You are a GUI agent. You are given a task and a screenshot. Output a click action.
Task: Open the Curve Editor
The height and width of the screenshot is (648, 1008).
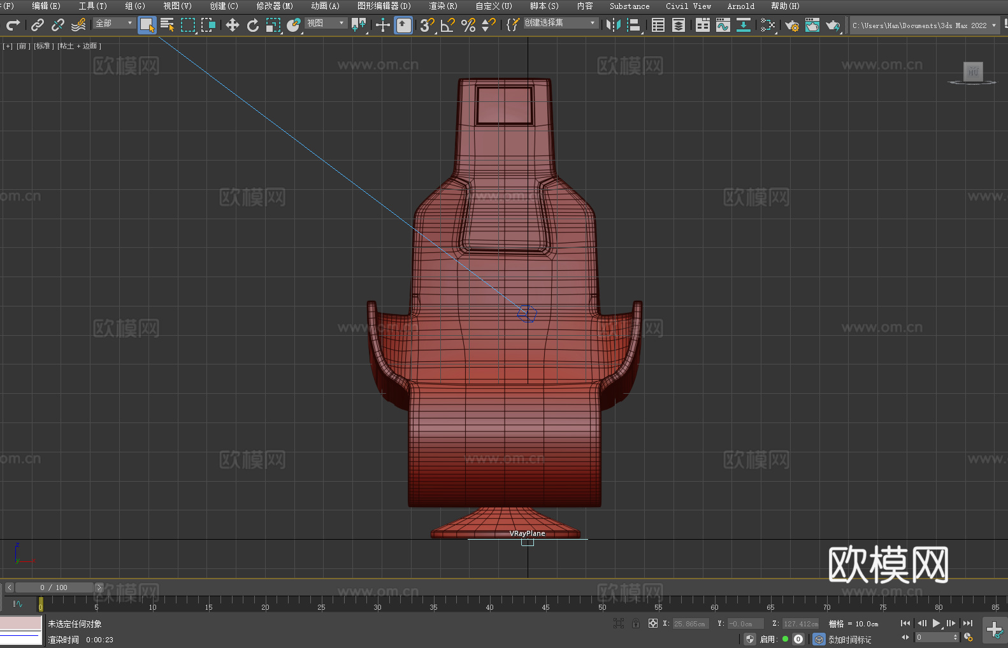(x=723, y=25)
